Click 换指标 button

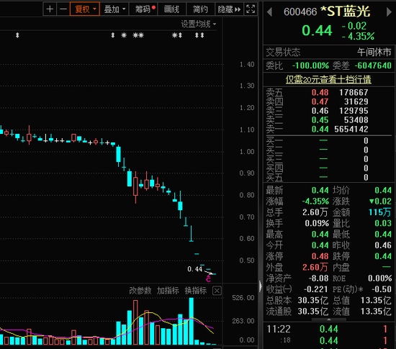pyautogui.click(x=196, y=291)
